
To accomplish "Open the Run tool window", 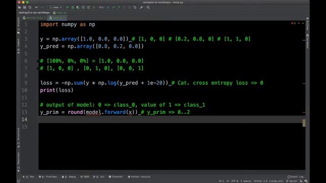I will click(x=29, y=177).
